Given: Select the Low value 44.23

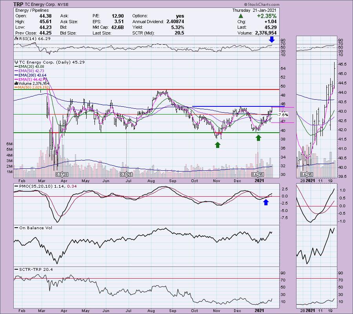Looking at the screenshot, I should 45,27.
